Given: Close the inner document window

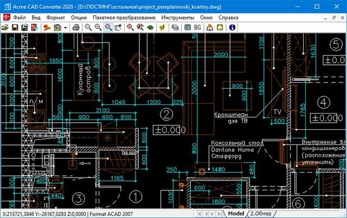Looking at the screenshot, I should [342, 18].
